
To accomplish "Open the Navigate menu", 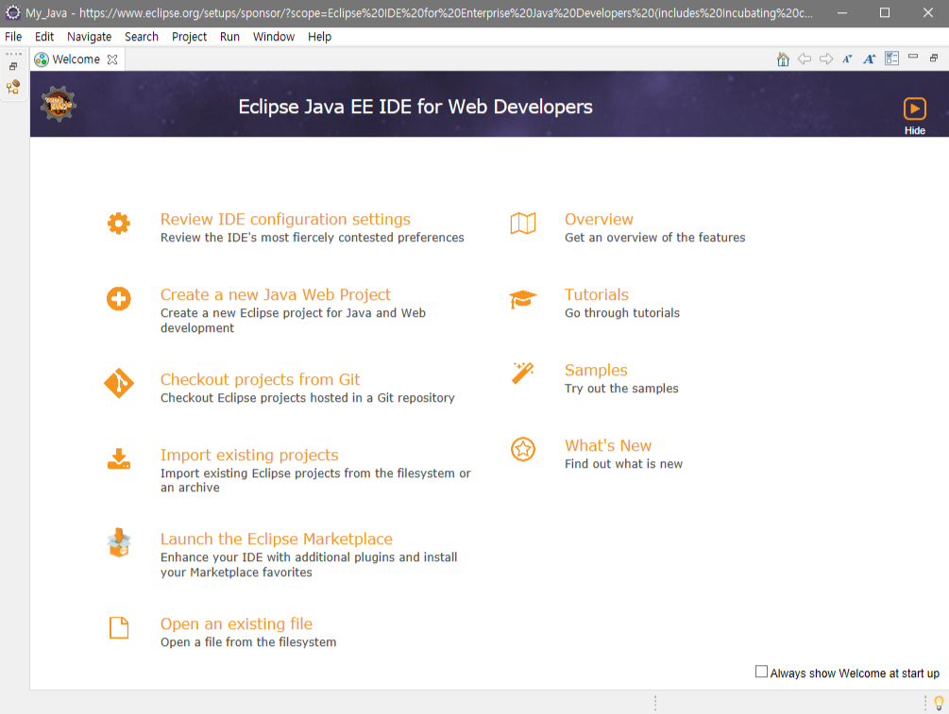I will pyautogui.click(x=89, y=36).
